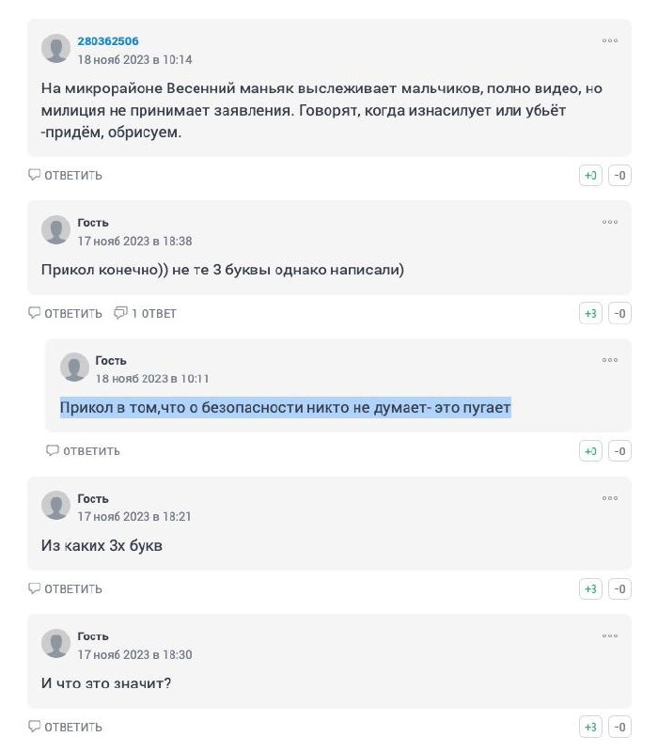The height and width of the screenshot is (752, 658).
Task: Open the profile link 280362506
Action: (108, 41)
